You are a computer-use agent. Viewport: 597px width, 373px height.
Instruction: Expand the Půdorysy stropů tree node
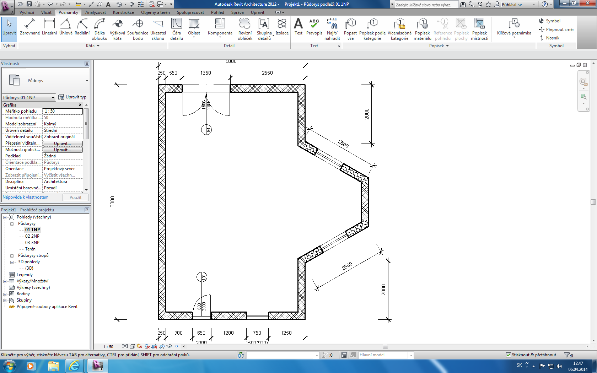pyautogui.click(x=12, y=256)
